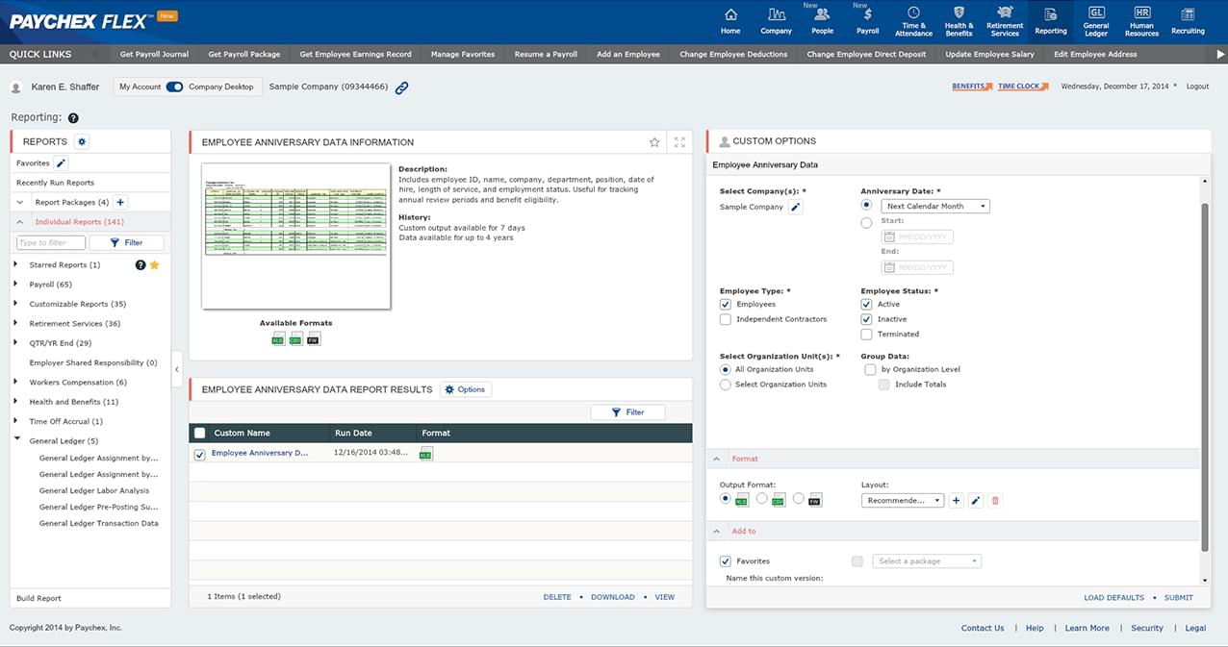Image resolution: width=1228 pixels, height=647 pixels.
Task: Click the Options button in report results
Action: (466, 389)
